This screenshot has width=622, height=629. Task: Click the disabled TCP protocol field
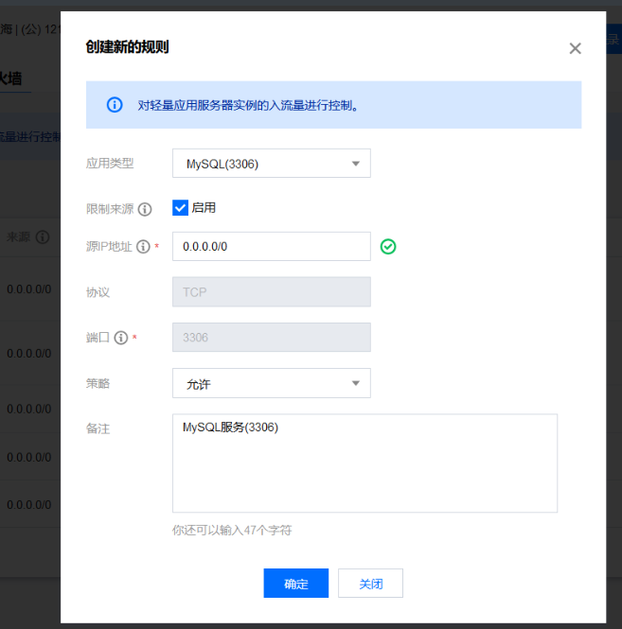click(272, 291)
